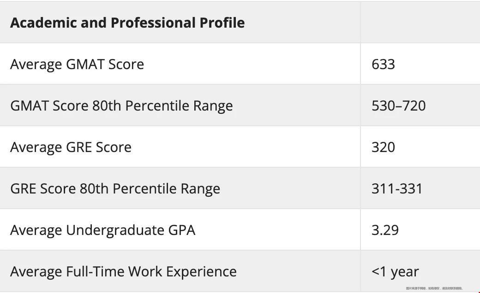Click the word Percentile in the GMAT row
Image resolution: width=480 pixels, height=293 pixels.
(x=157, y=106)
